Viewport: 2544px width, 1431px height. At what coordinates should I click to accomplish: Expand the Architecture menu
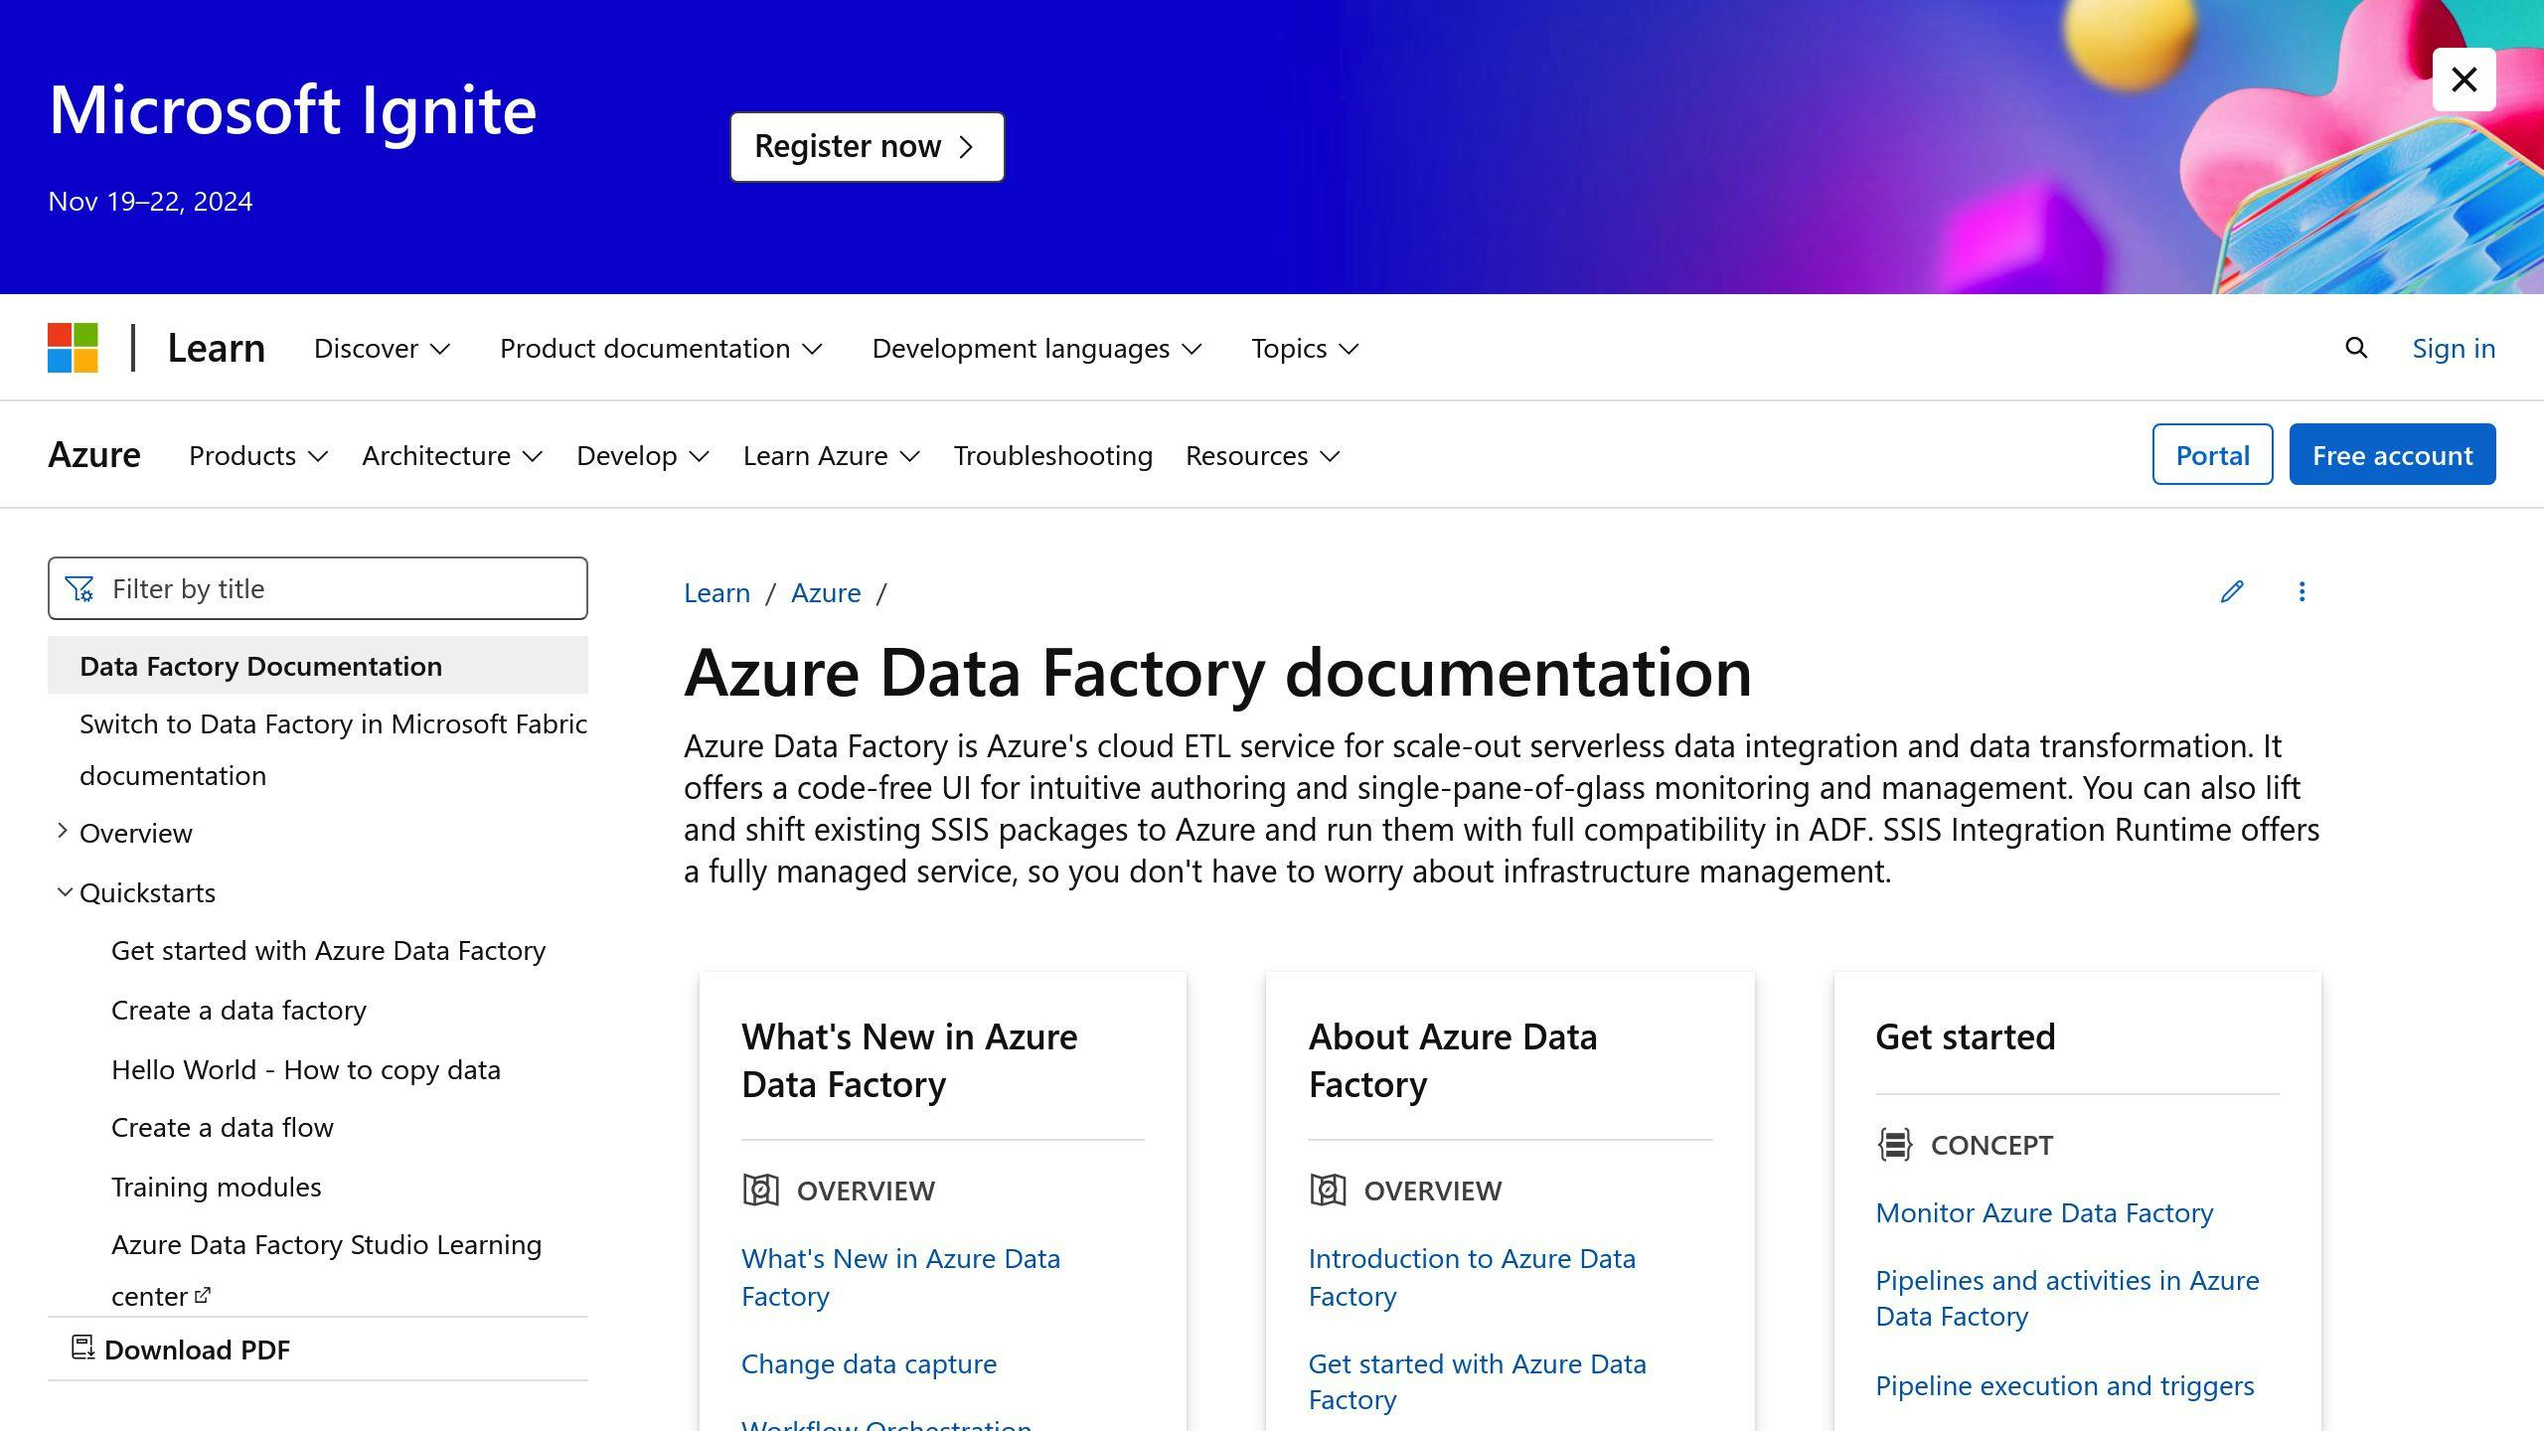pos(452,455)
